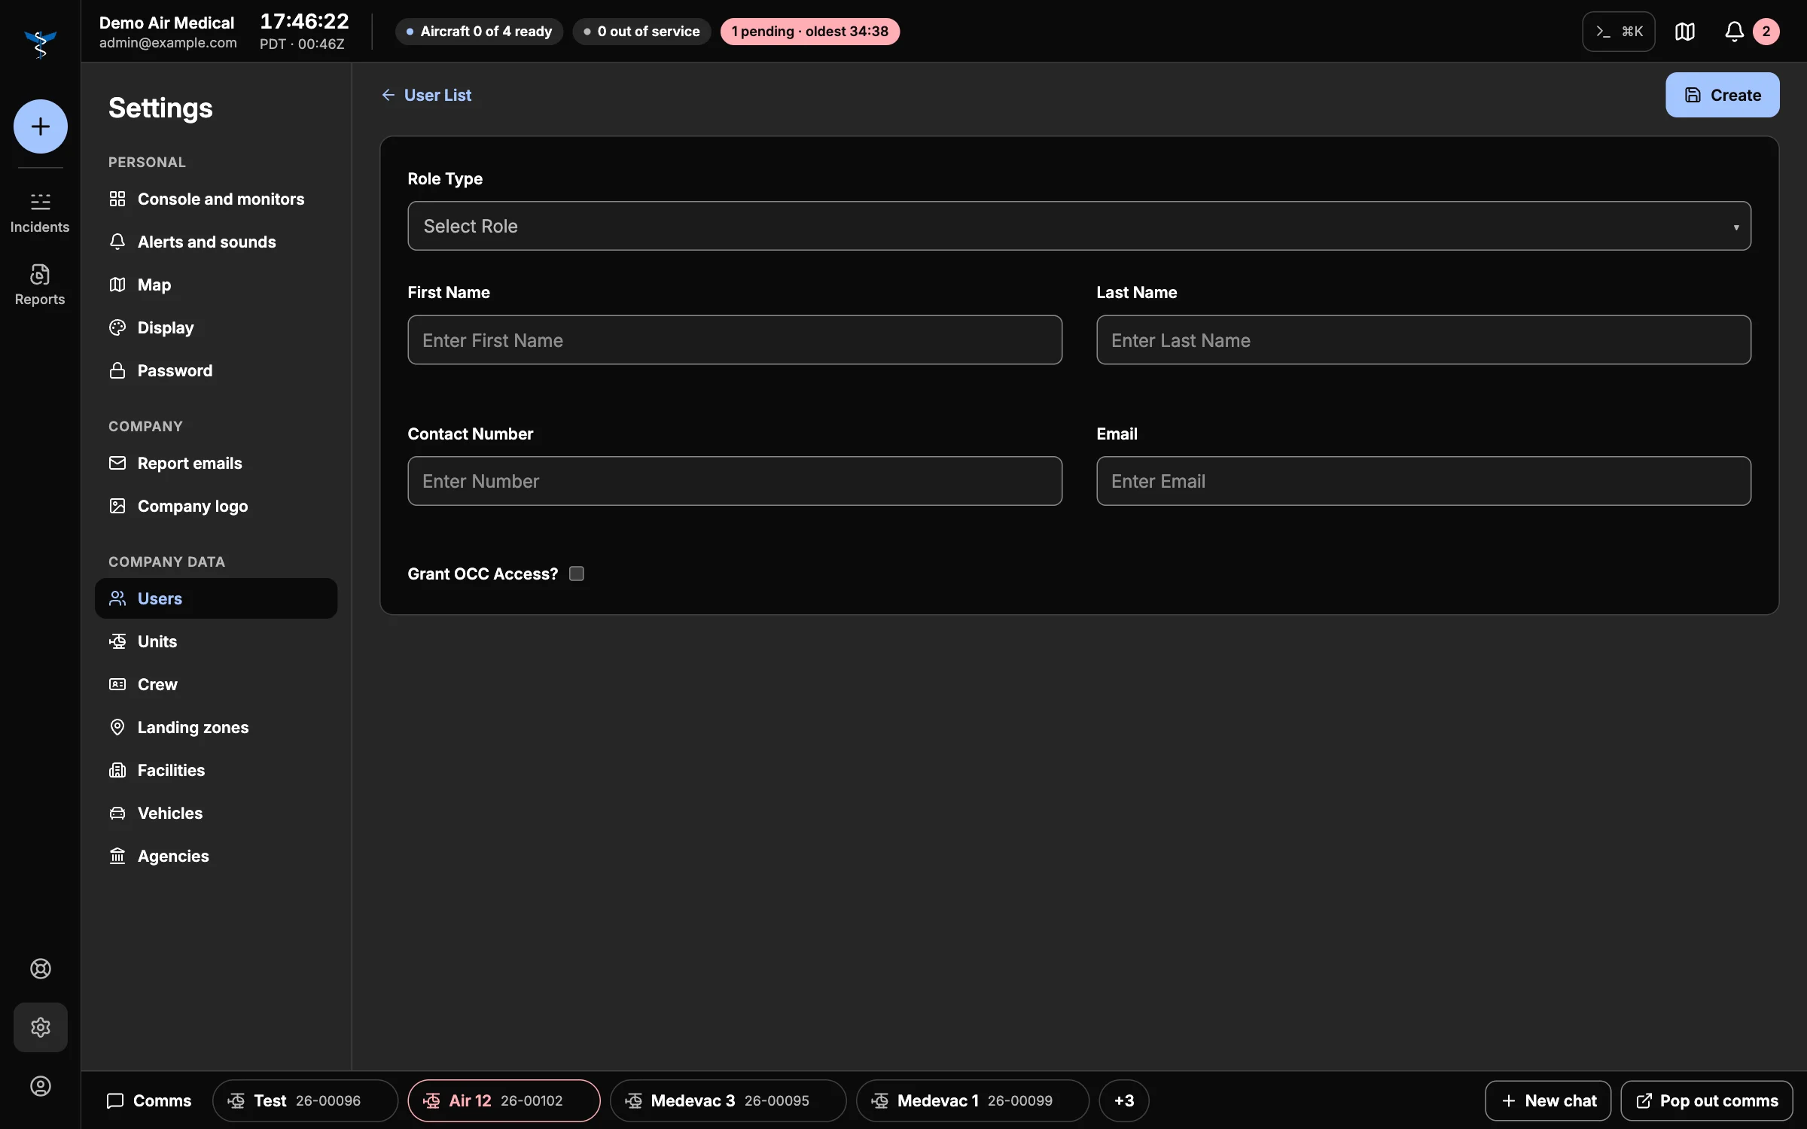Open Crew settings
Viewport: 1807px width, 1129px height.
pyautogui.click(x=216, y=684)
